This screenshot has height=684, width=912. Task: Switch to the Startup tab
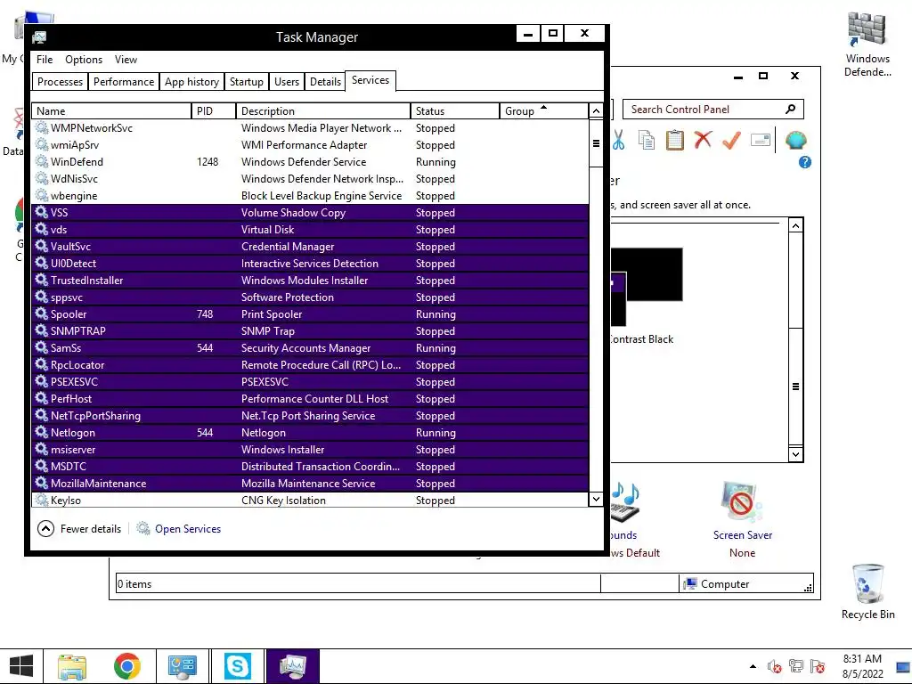click(x=247, y=81)
